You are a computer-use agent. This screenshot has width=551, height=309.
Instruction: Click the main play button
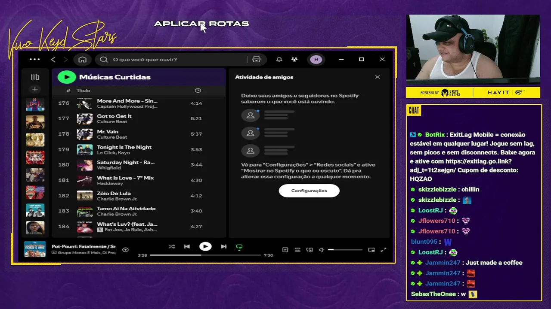205,246
